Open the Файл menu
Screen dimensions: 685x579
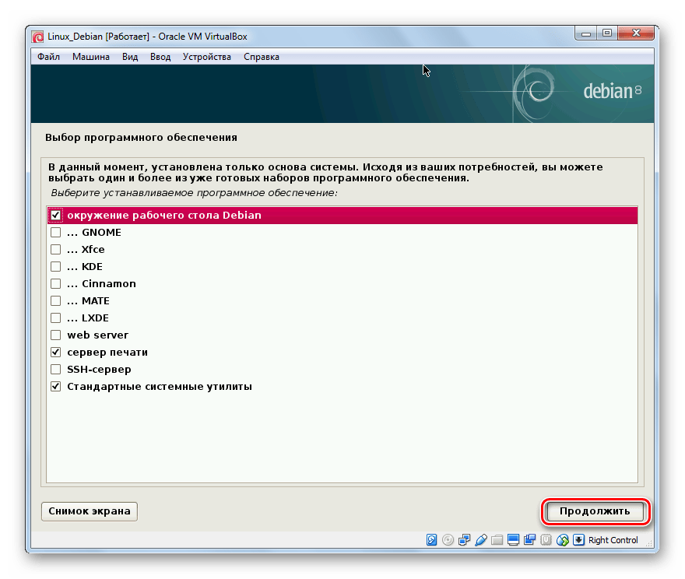(48, 57)
